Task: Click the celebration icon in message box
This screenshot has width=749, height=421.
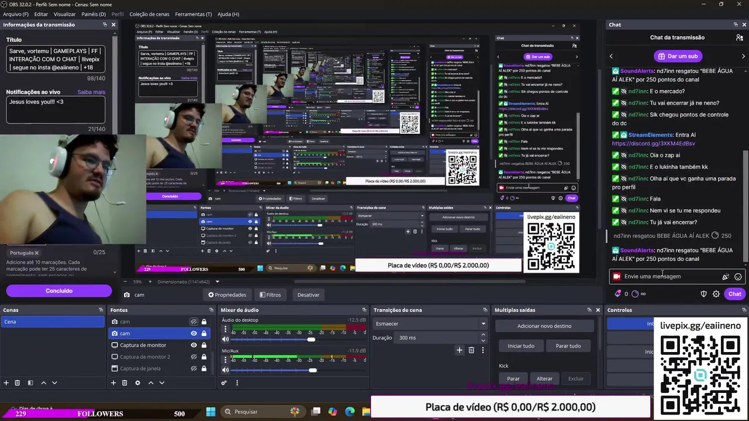Action: 726,277
